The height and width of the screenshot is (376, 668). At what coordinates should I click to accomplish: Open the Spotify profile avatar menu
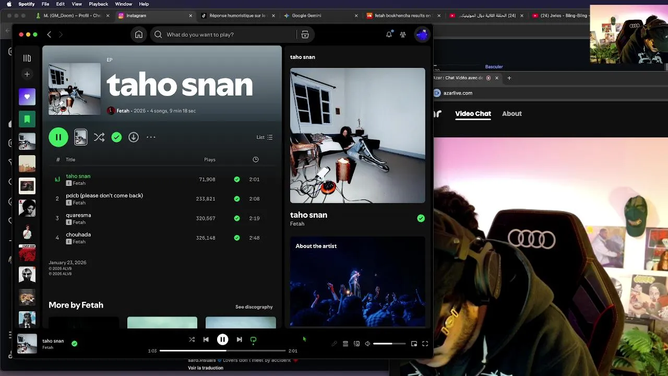422,34
